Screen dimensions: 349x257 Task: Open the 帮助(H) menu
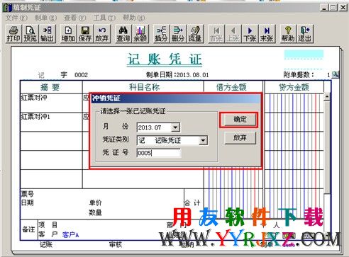[134, 18]
